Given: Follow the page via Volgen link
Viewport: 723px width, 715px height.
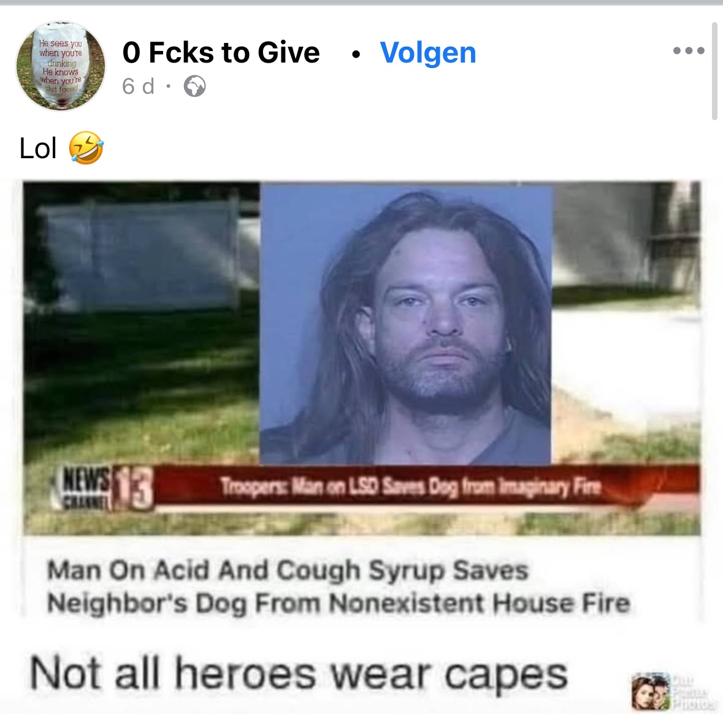Looking at the screenshot, I should tap(427, 53).
